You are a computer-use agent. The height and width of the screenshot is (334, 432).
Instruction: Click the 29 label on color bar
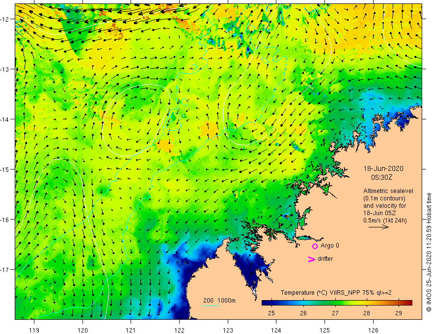pos(399,313)
